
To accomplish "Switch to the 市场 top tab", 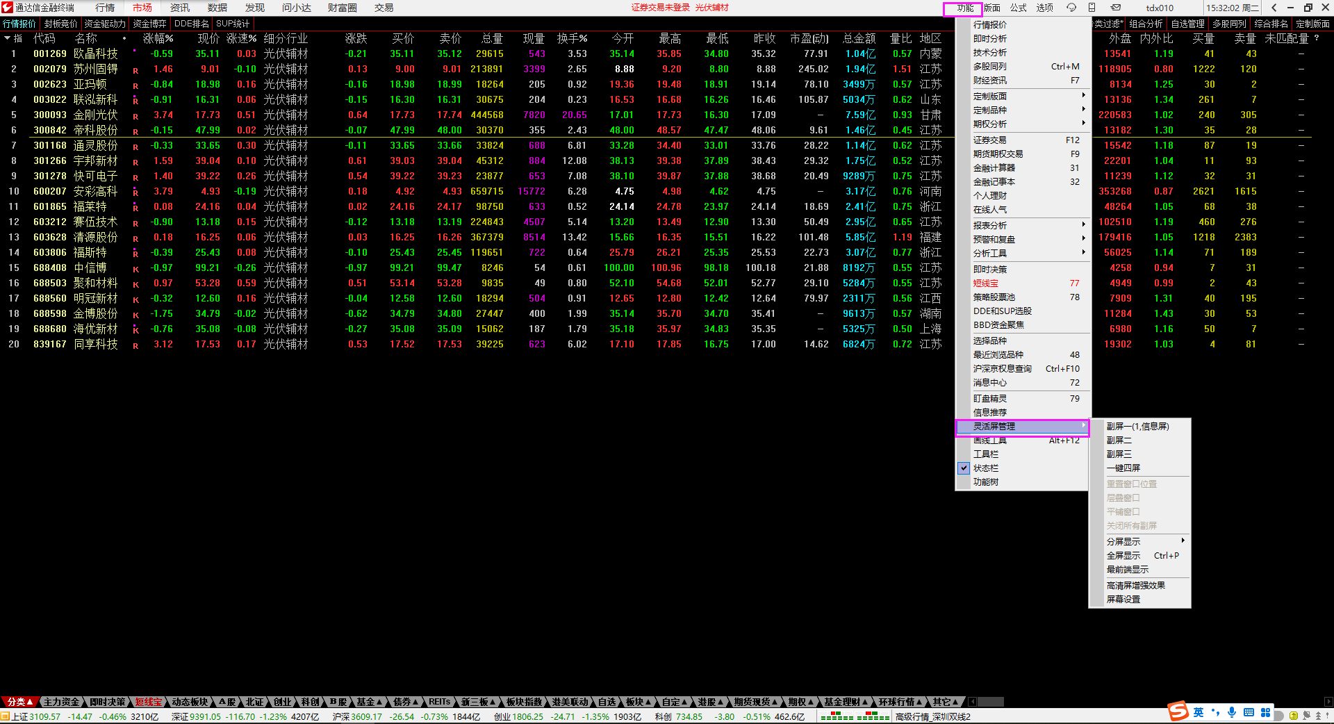I will point(142,8).
